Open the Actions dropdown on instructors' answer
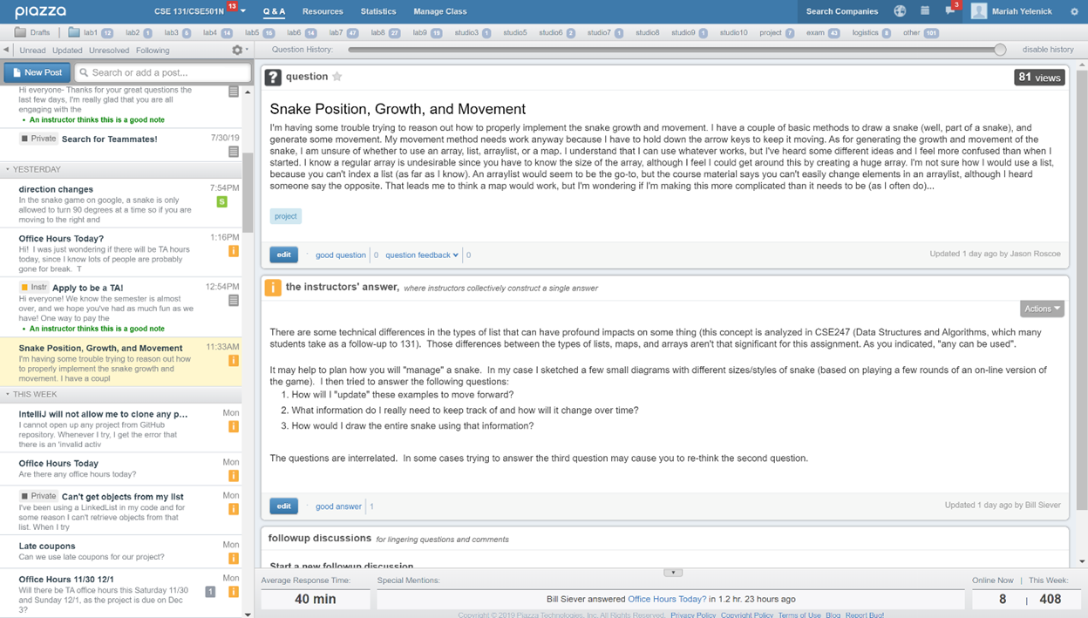Image resolution: width=1088 pixels, height=618 pixels. tap(1042, 309)
